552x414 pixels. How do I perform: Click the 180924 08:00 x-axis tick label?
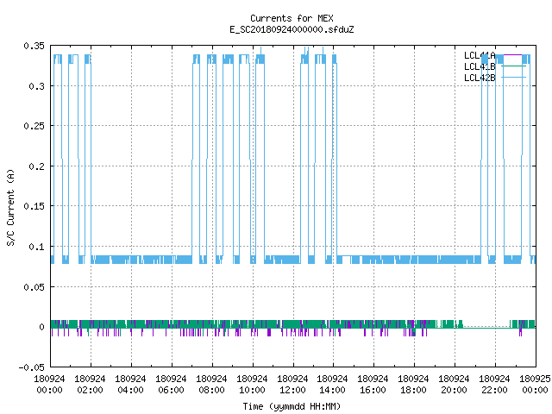tap(211, 385)
